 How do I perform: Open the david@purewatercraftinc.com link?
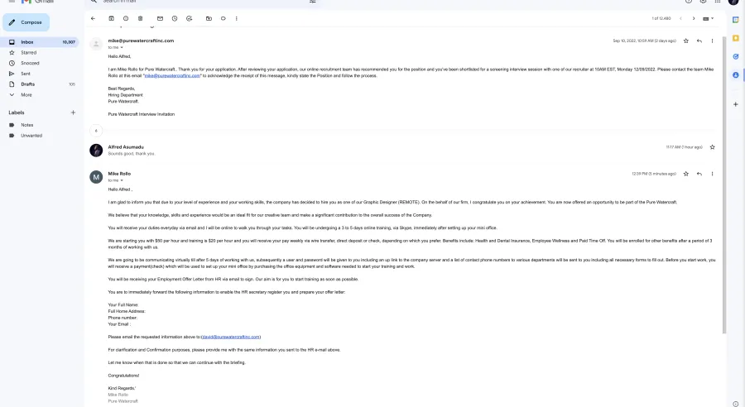[x=231, y=337]
